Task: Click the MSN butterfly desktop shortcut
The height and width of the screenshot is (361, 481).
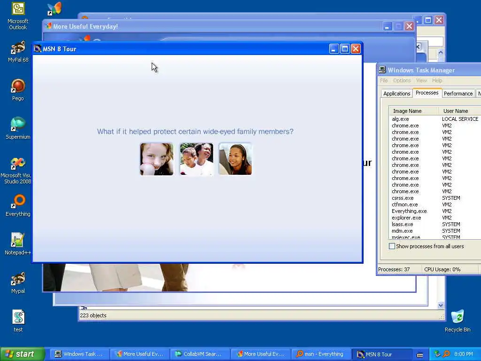Action: click(x=54, y=9)
